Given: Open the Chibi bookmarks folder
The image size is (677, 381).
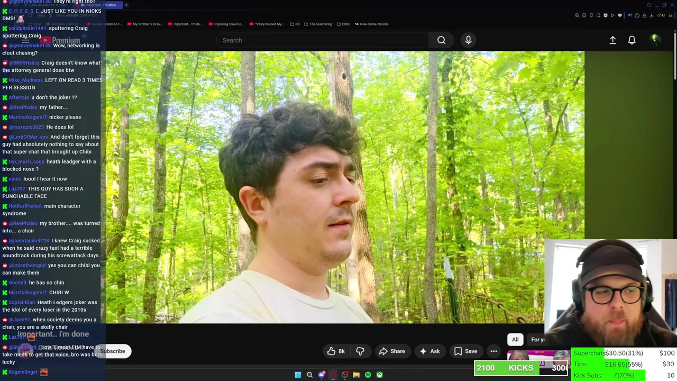Looking at the screenshot, I should click(x=343, y=24).
